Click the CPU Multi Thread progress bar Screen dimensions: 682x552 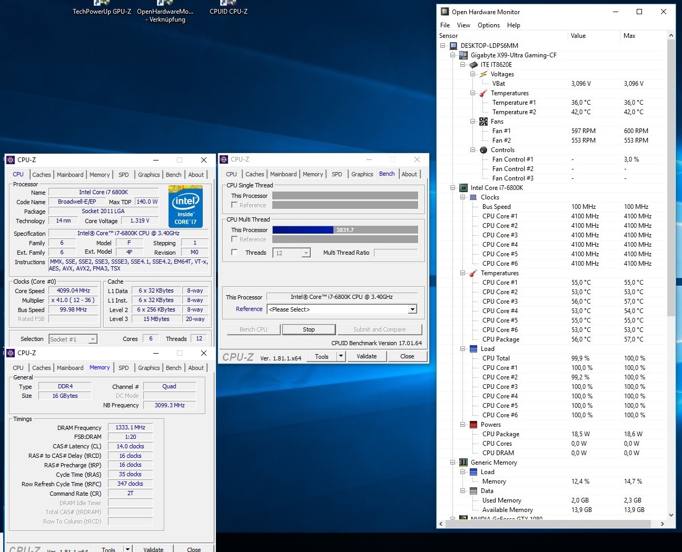click(345, 230)
